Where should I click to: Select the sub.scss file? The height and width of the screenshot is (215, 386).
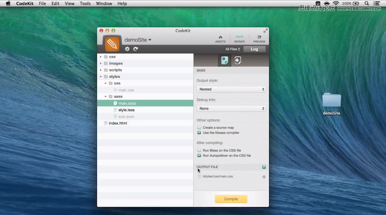pos(145,116)
